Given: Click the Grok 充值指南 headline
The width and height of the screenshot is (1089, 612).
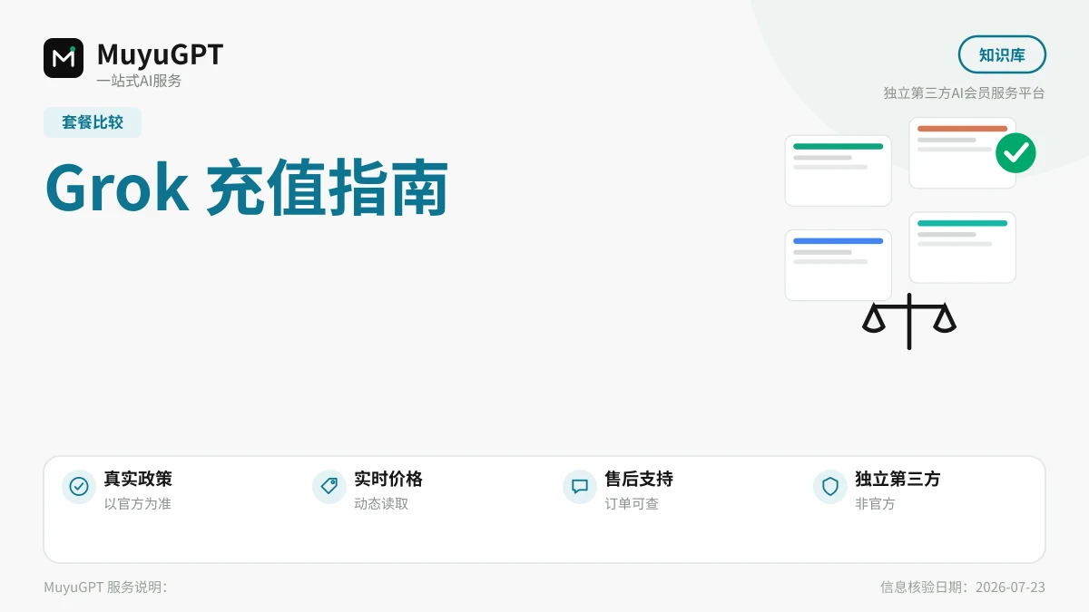Looking at the screenshot, I should (x=247, y=189).
